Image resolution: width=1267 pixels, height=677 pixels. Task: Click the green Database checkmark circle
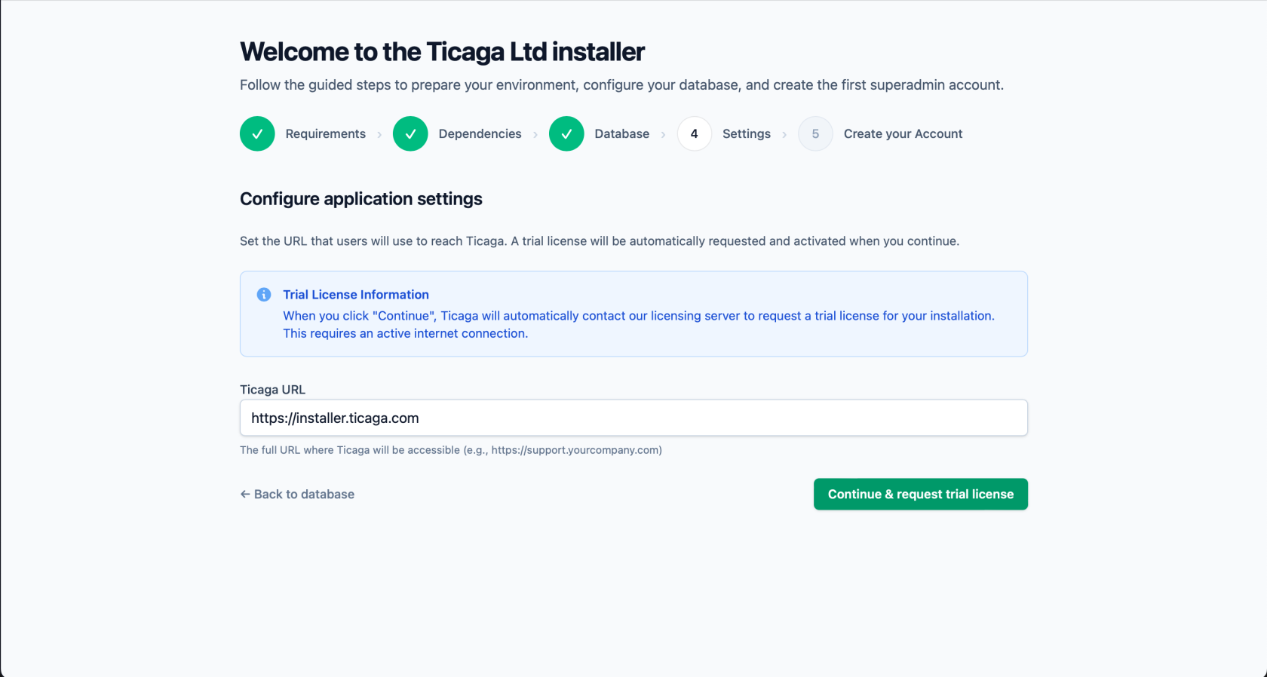tap(566, 134)
